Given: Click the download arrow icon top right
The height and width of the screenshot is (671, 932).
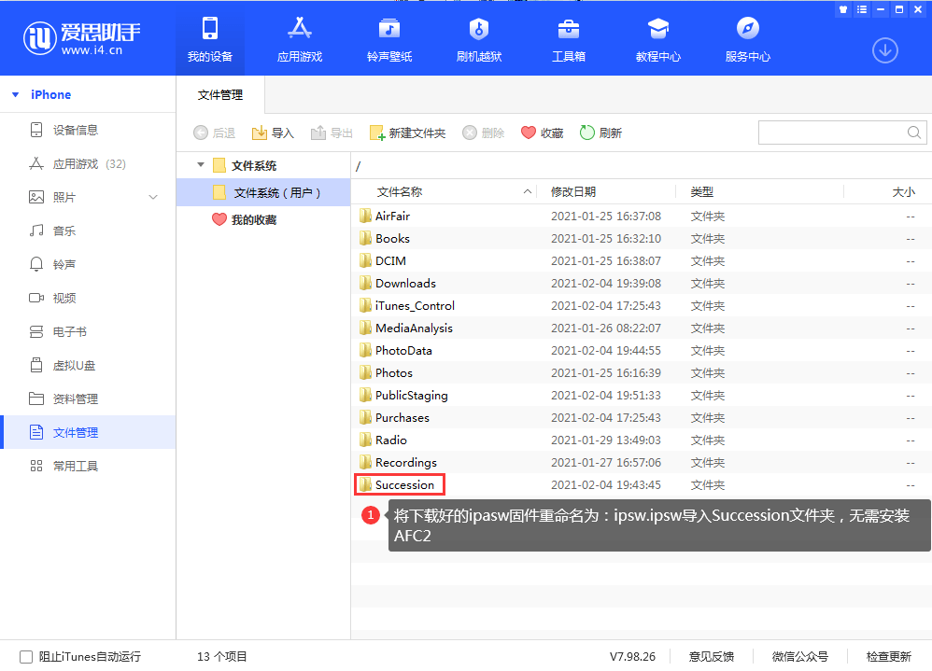Looking at the screenshot, I should click(884, 50).
